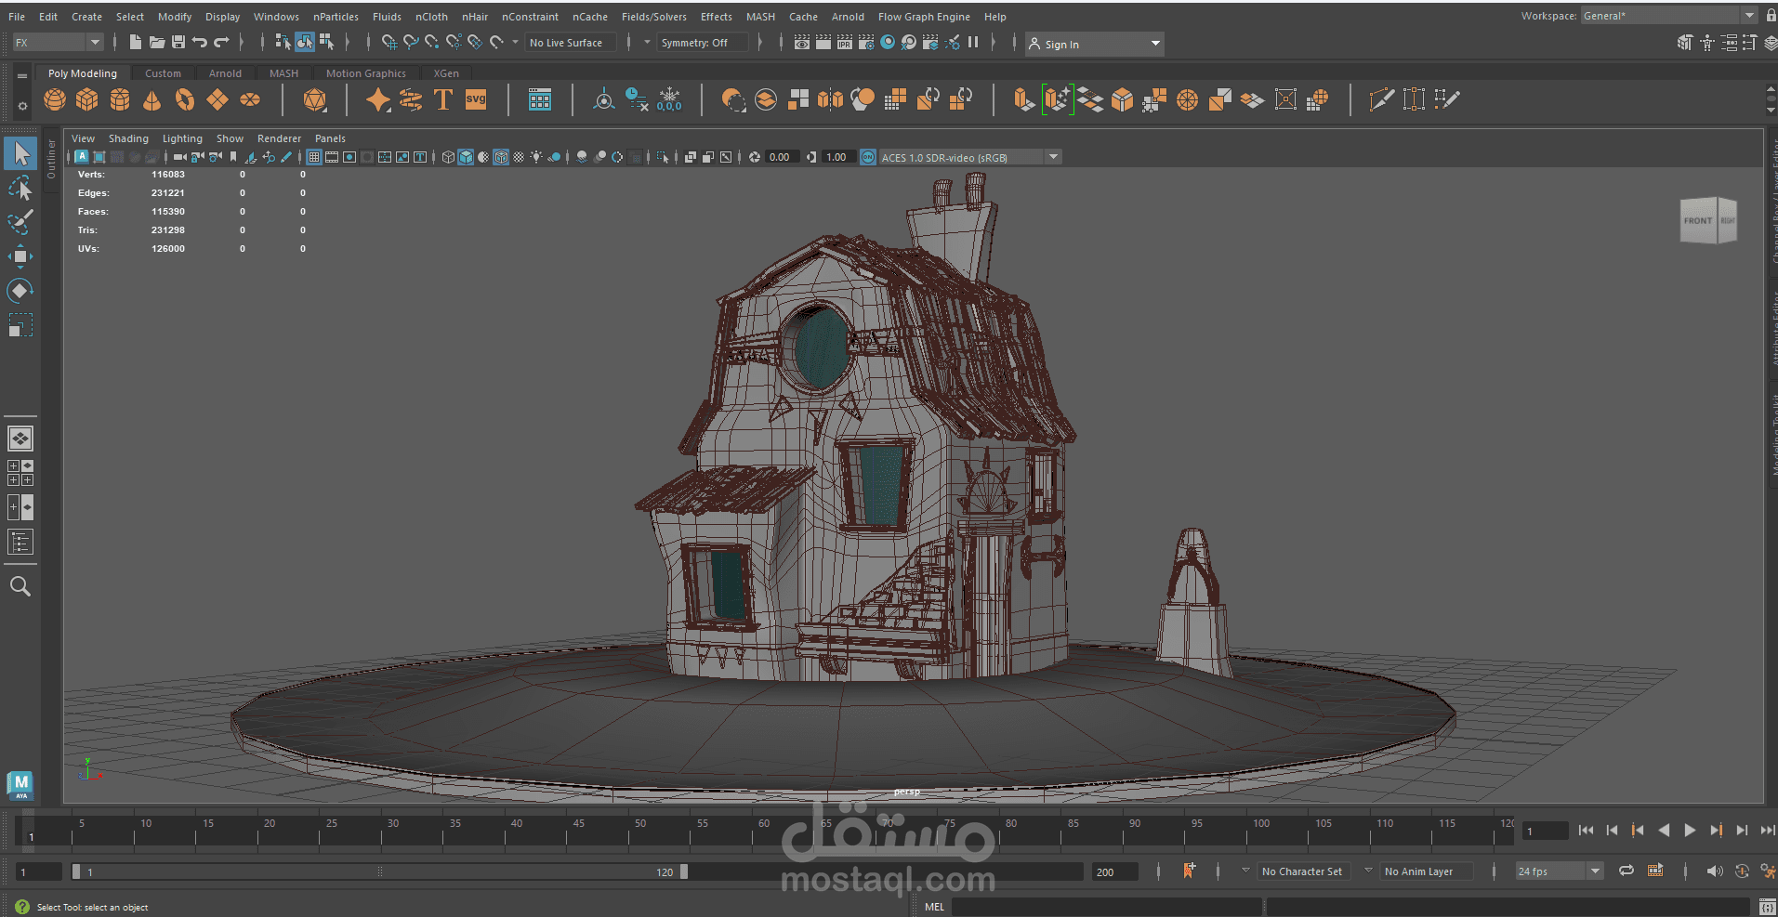The width and height of the screenshot is (1778, 917).
Task: Enable snap to grid magnet
Action: pyautogui.click(x=388, y=42)
